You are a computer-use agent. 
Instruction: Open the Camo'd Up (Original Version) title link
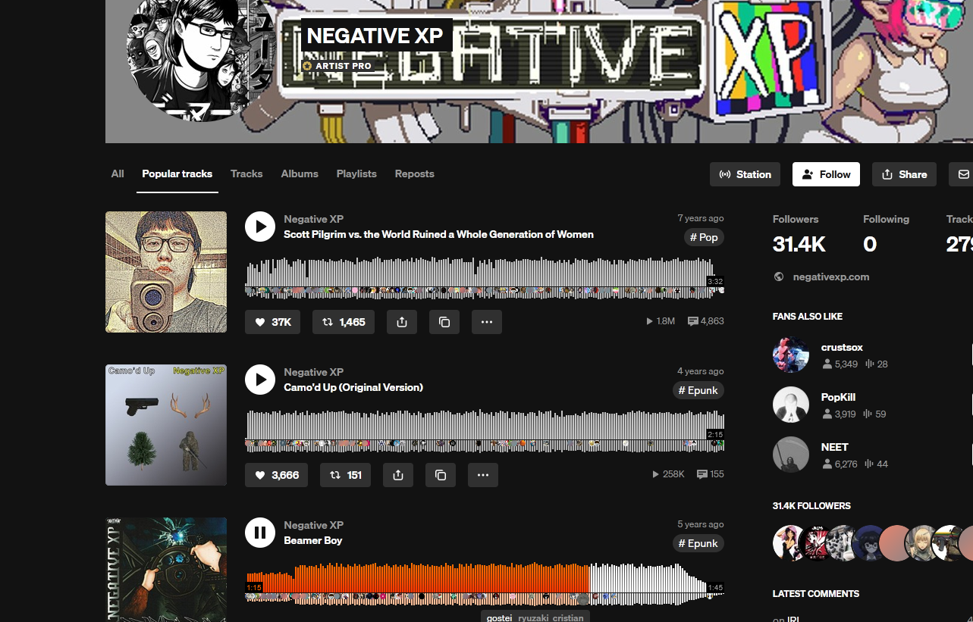pos(353,387)
